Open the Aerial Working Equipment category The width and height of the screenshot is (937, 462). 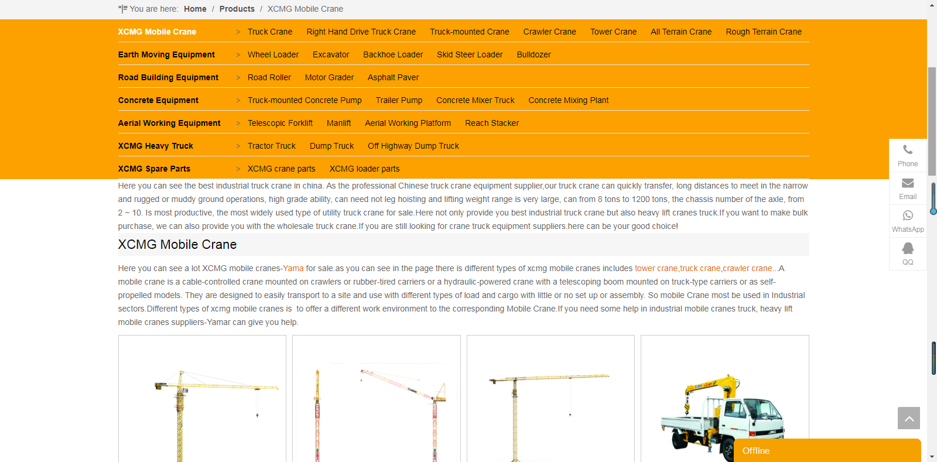click(169, 123)
